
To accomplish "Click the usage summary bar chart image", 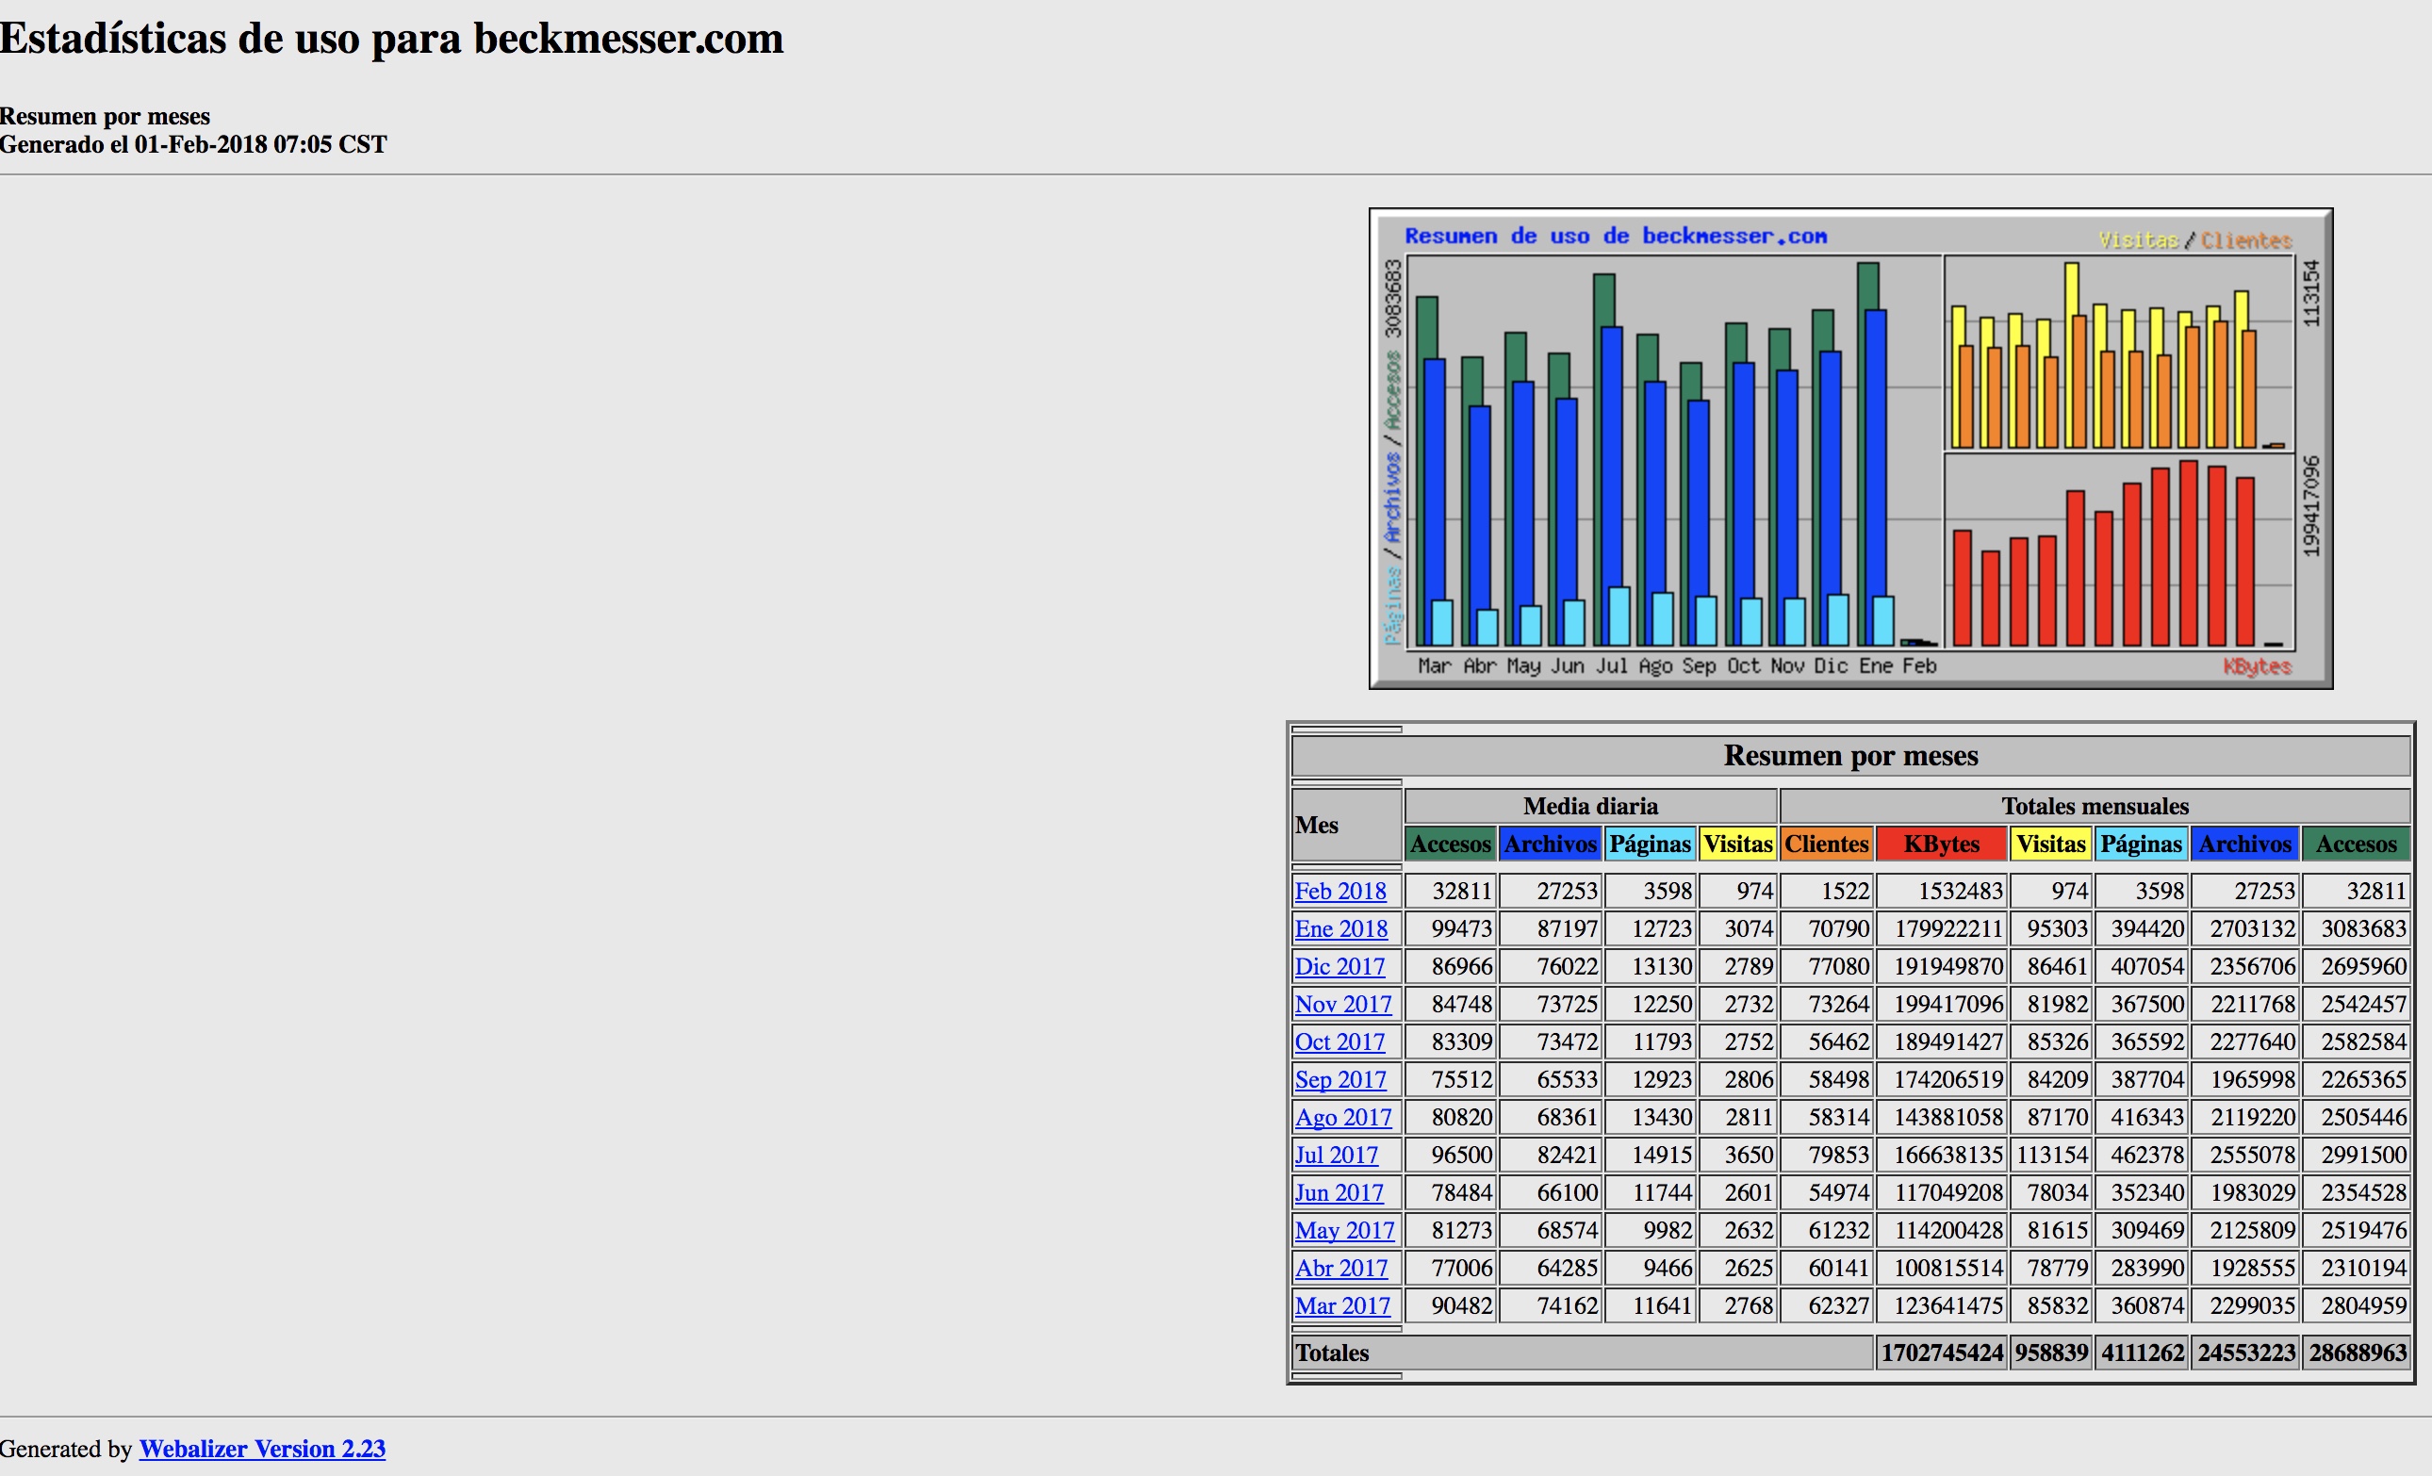I will (x=1849, y=449).
